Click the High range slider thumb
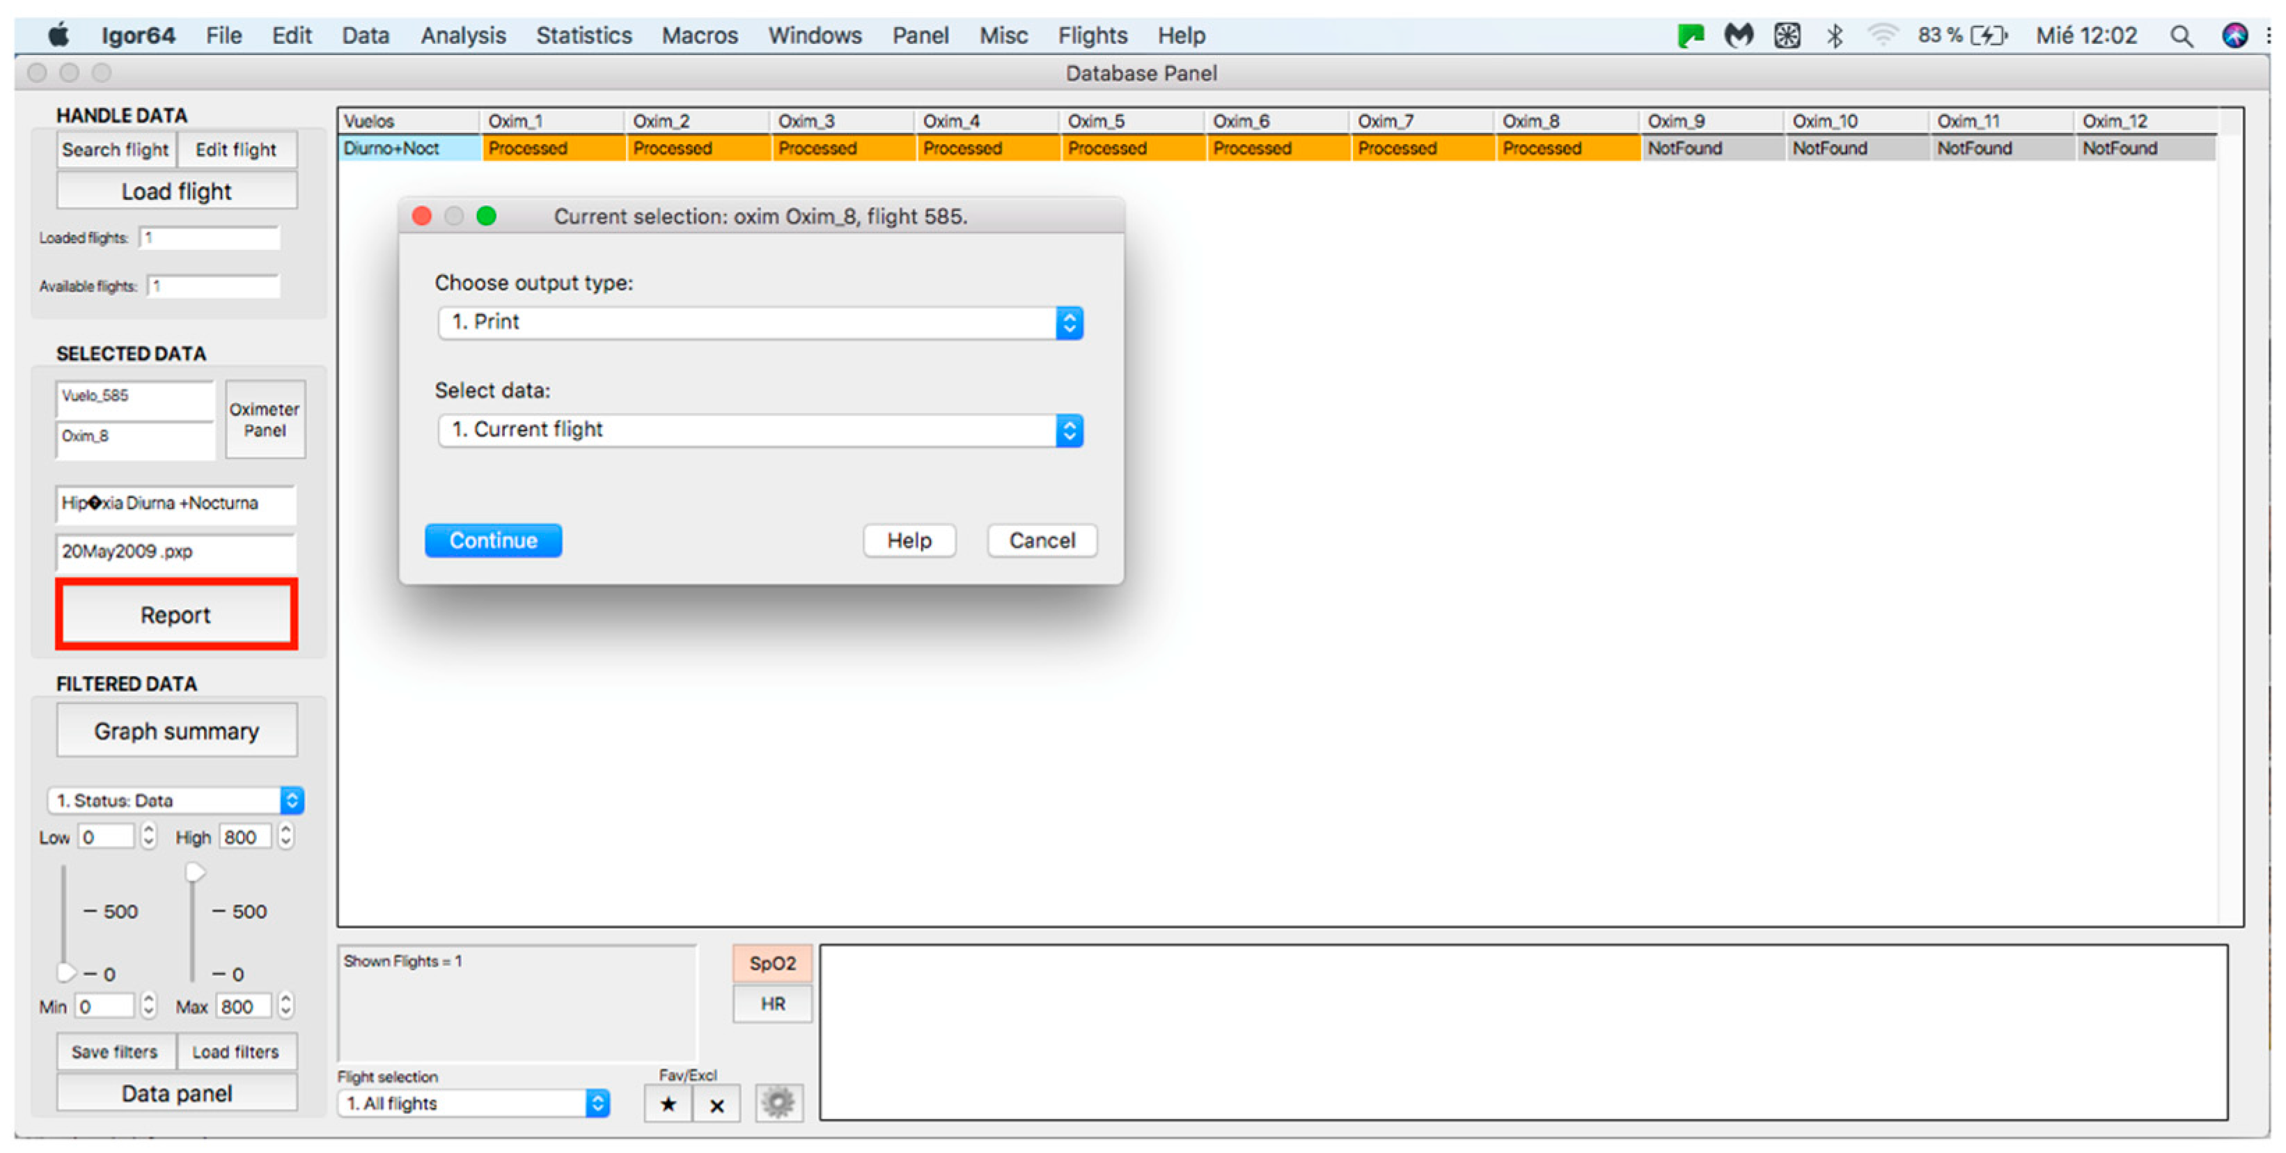Image resolution: width=2286 pixels, height=1153 pixels. pyautogui.click(x=194, y=872)
